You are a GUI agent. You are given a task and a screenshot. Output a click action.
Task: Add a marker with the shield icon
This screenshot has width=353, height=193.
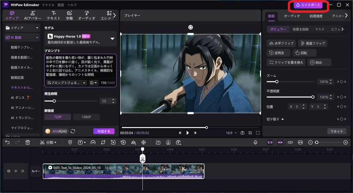(70, 142)
